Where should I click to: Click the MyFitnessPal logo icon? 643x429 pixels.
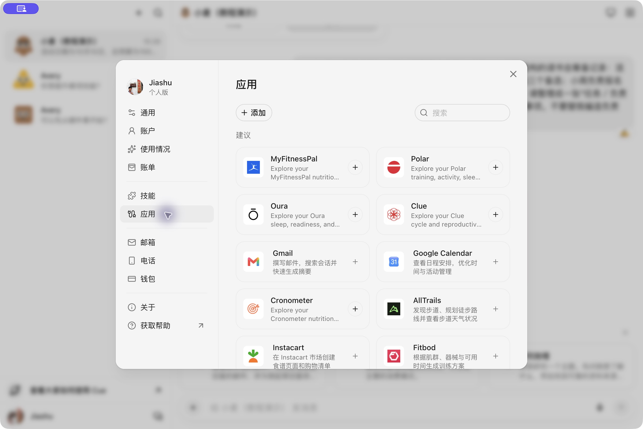[x=253, y=167]
